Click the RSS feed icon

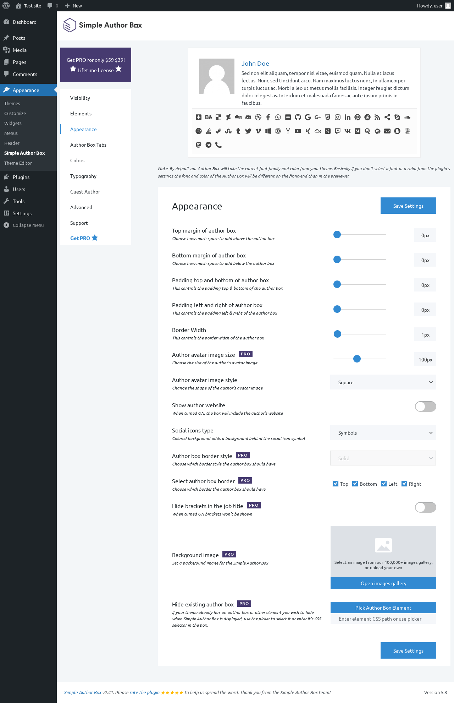coord(377,117)
